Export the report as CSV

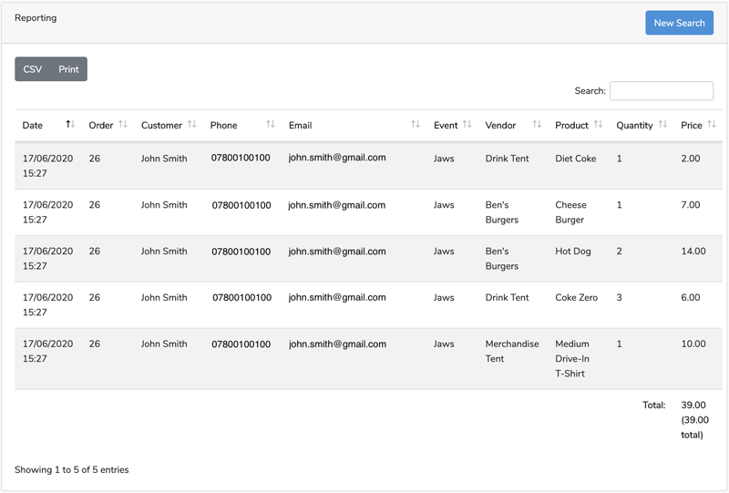(x=33, y=69)
